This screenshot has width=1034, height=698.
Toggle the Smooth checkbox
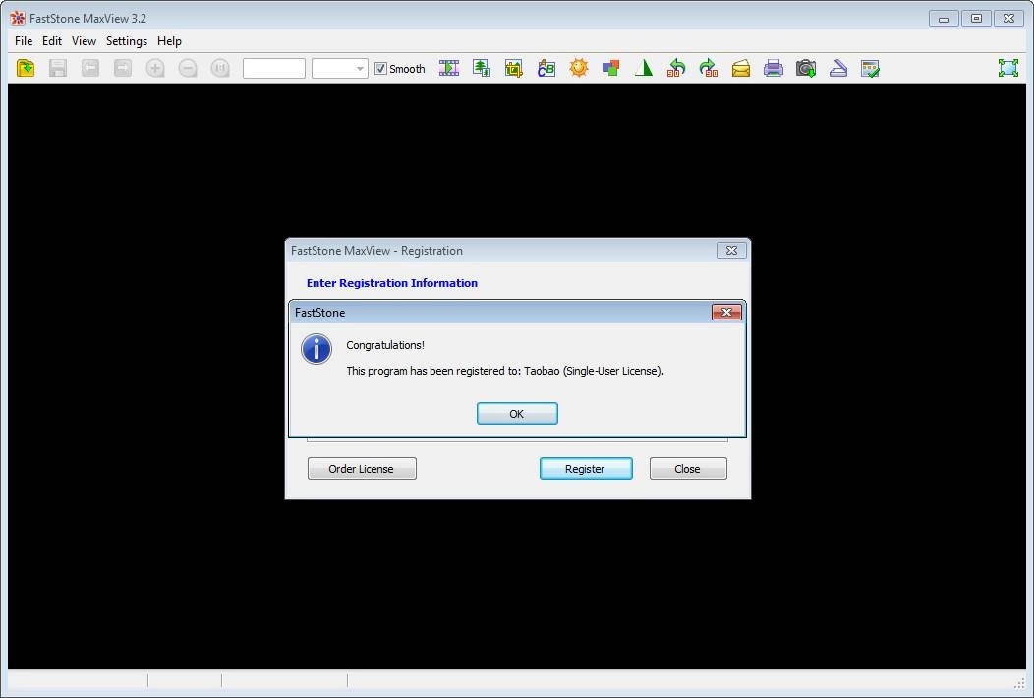[x=380, y=69]
